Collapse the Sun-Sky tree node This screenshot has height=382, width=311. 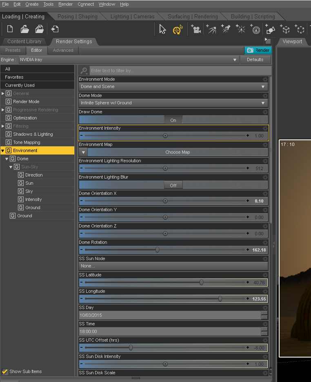tap(11, 167)
